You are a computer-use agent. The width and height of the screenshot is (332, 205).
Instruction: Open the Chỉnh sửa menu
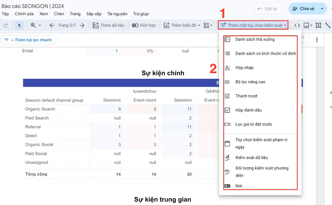[x=24, y=14]
